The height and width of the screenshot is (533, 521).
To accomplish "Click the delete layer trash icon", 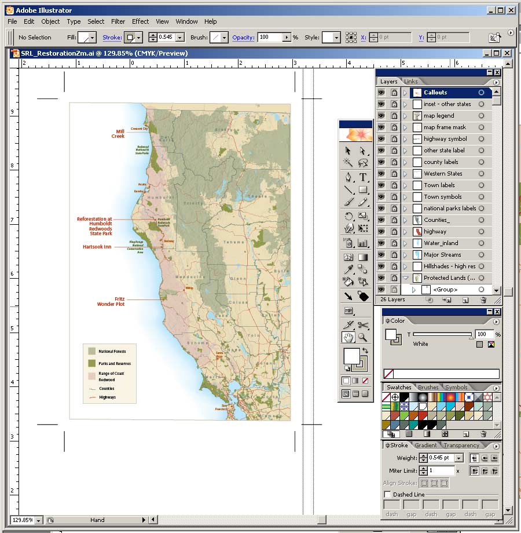I will tap(483, 300).
